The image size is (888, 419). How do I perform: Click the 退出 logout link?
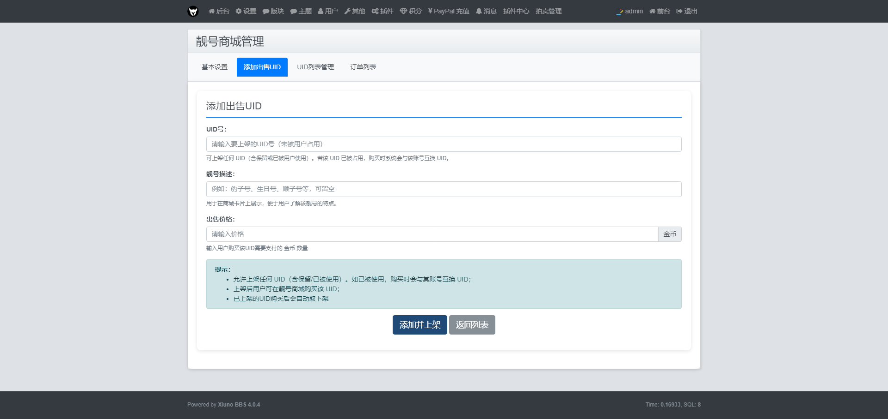tap(687, 11)
